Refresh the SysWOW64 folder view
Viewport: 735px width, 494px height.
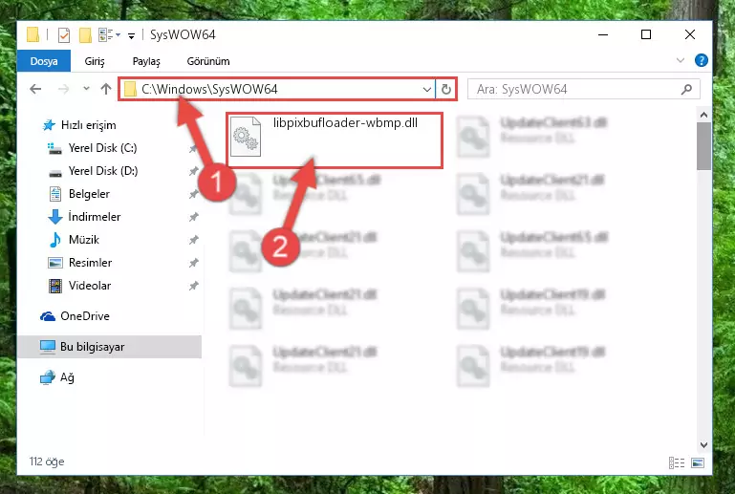tap(445, 89)
